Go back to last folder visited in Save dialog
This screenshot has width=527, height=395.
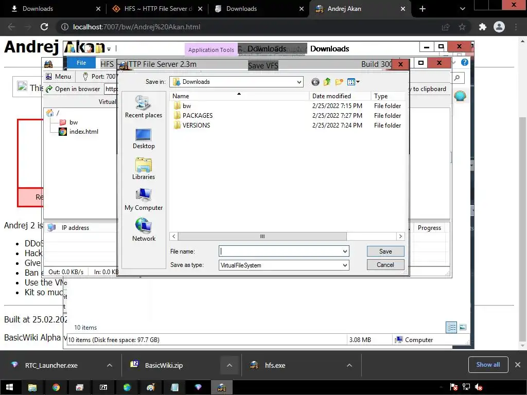click(x=315, y=82)
